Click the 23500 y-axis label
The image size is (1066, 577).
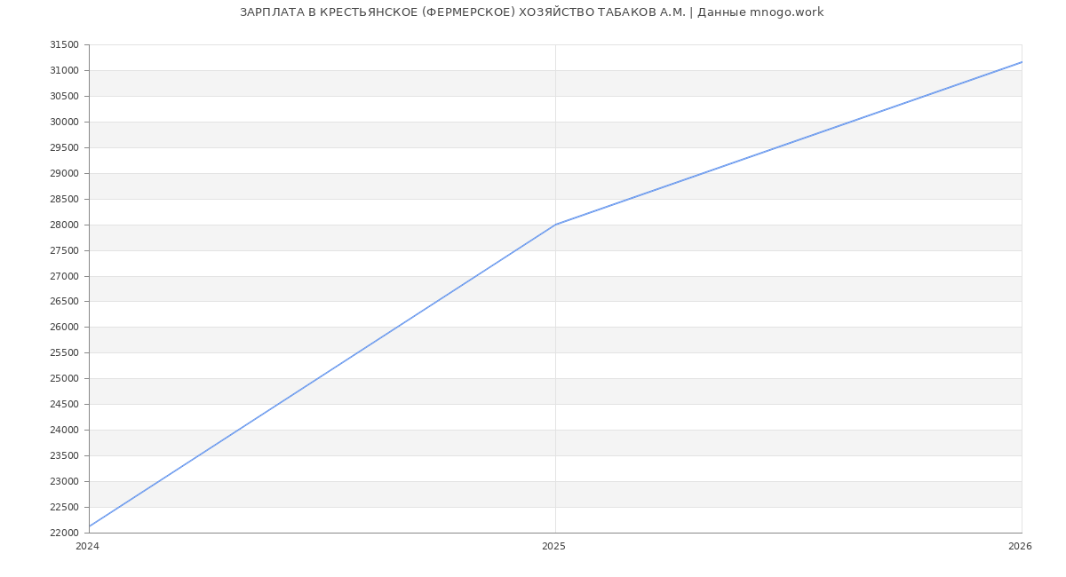coord(64,456)
